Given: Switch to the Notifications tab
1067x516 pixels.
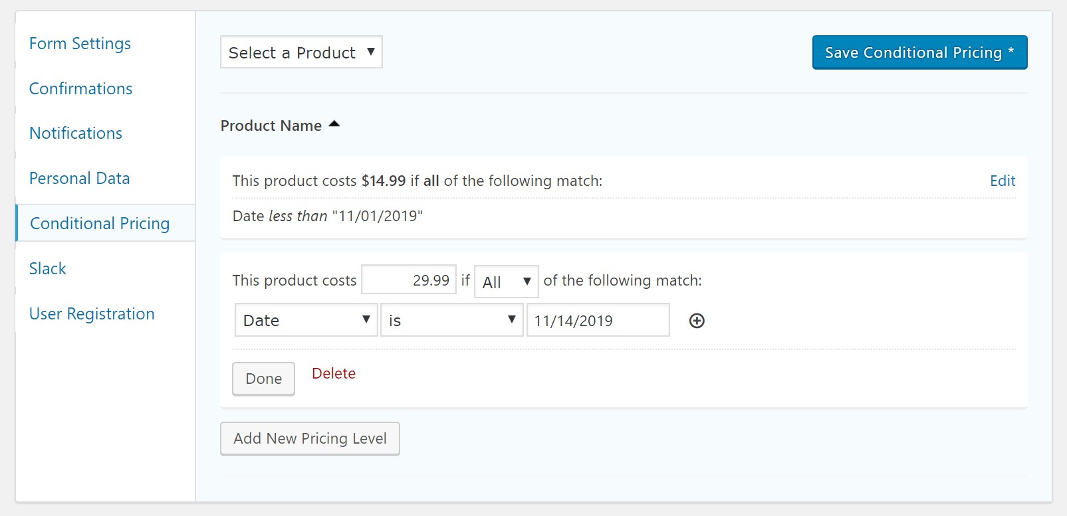Looking at the screenshot, I should [x=76, y=133].
